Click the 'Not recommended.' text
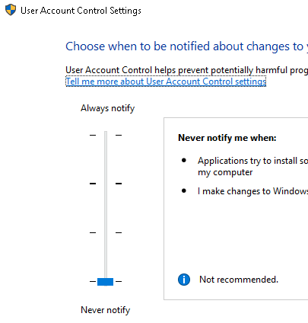This screenshot has width=308, height=323. [x=239, y=280]
